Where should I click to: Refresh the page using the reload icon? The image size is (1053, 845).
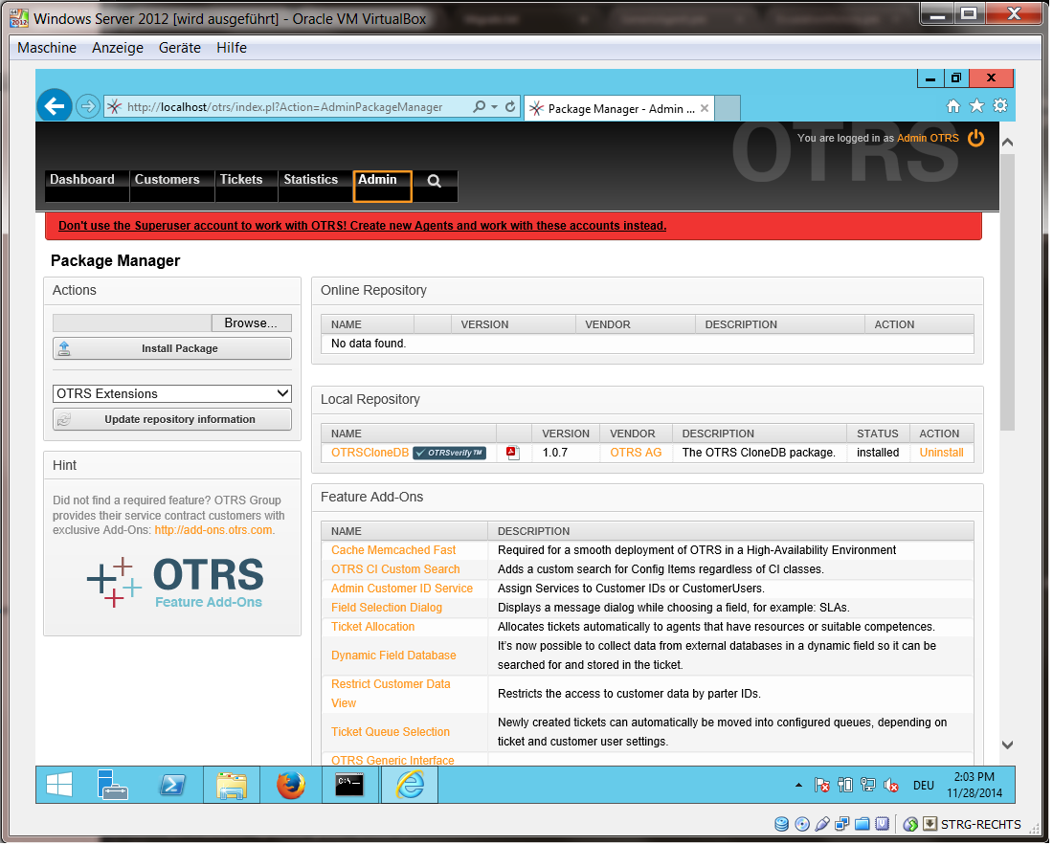click(511, 105)
